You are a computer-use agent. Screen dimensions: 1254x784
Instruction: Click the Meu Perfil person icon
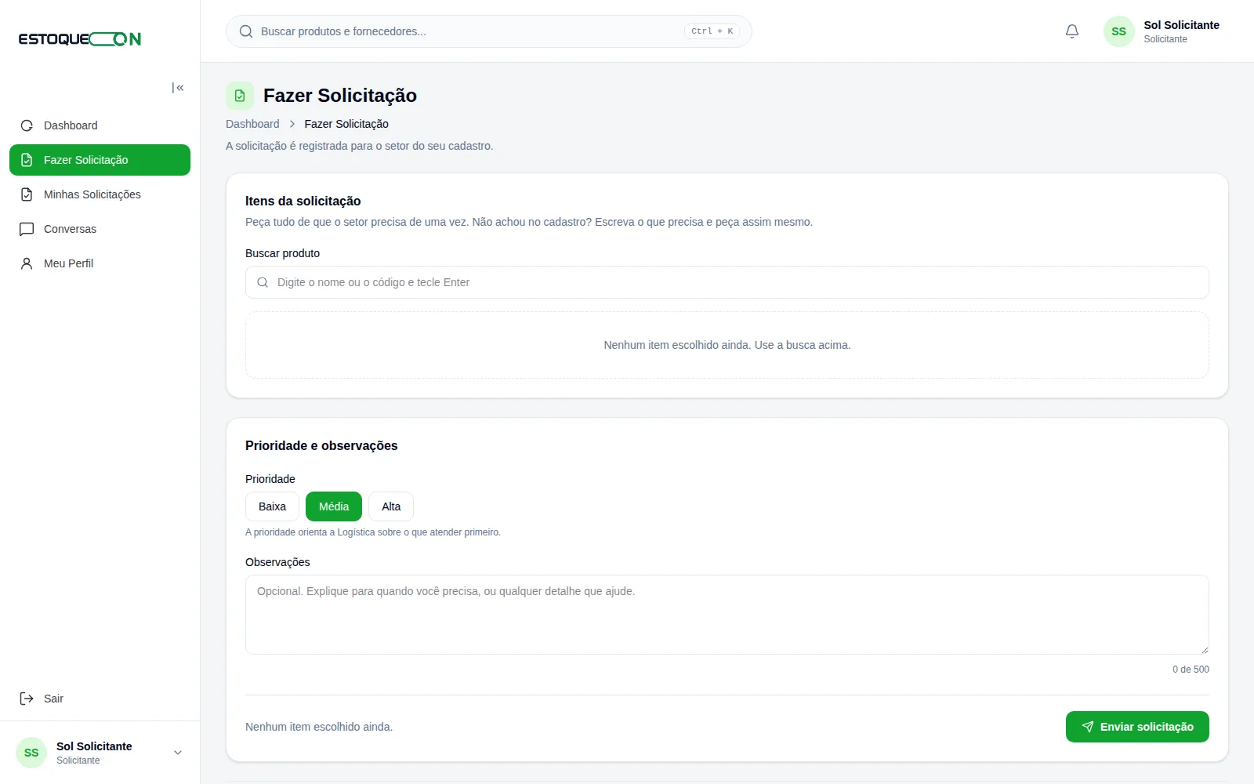pos(27,263)
